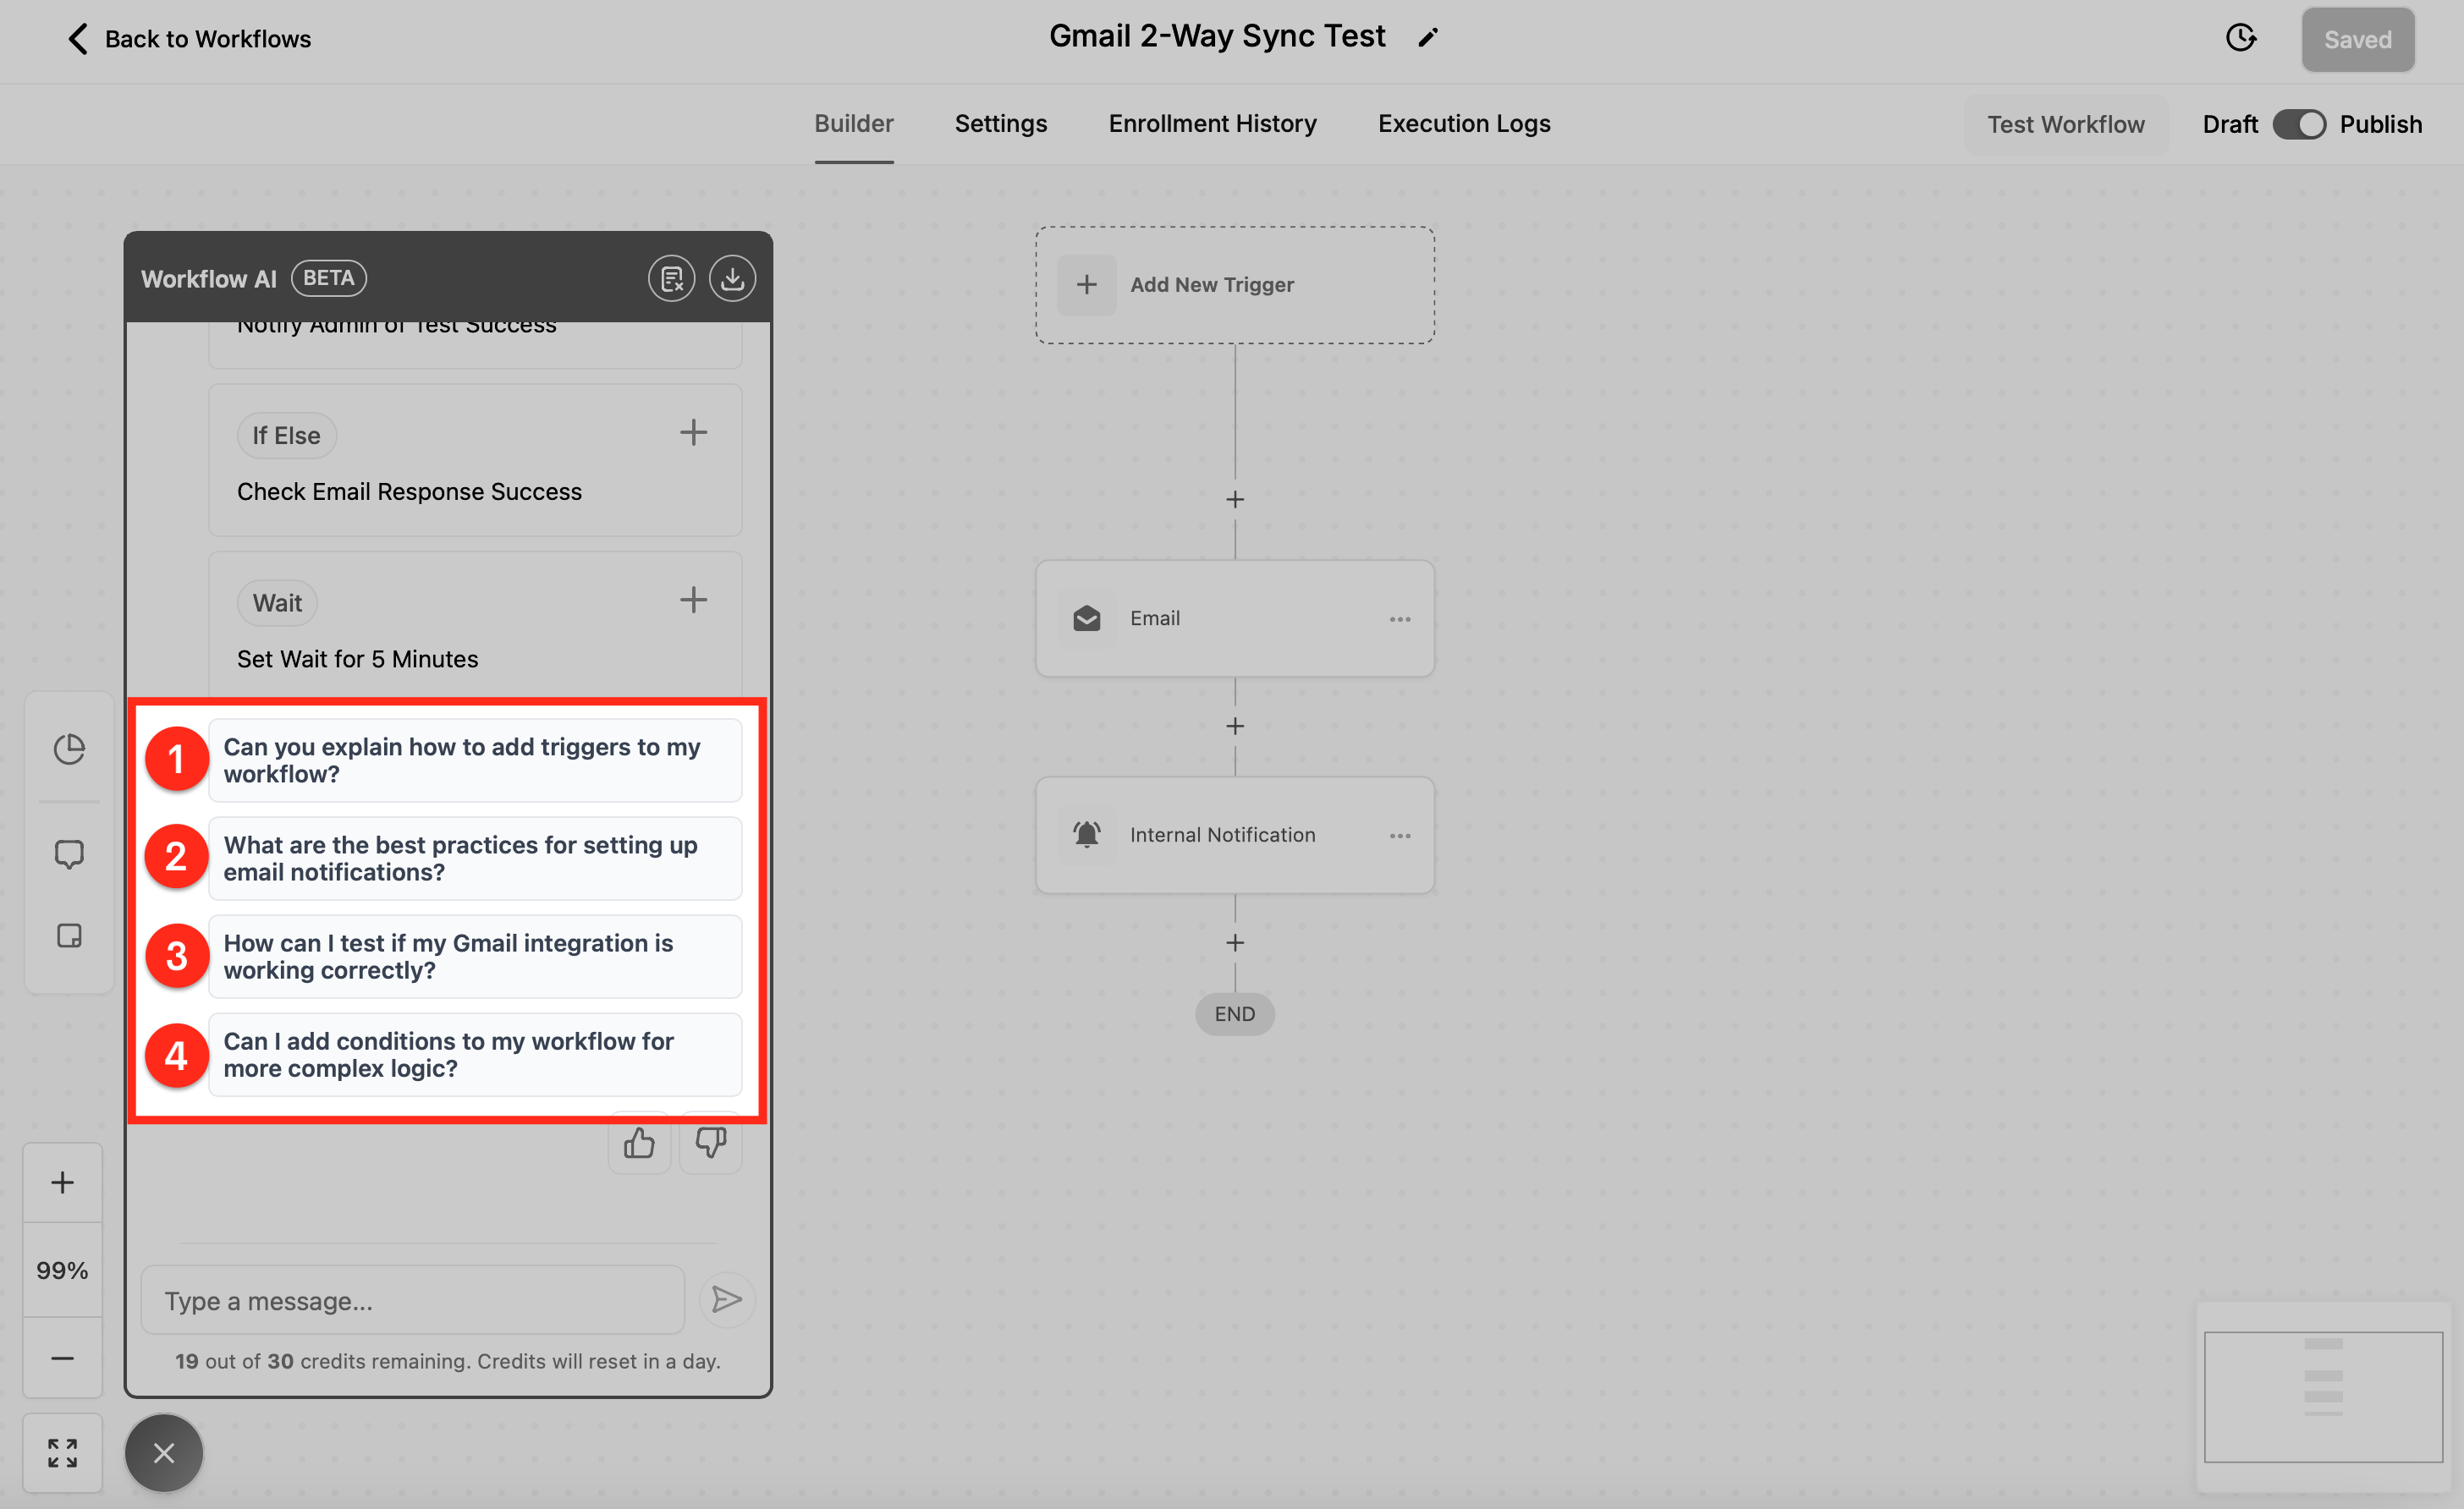Open version history clock icon
Image resolution: width=2464 pixels, height=1509 pixels.
(2240, 39)
